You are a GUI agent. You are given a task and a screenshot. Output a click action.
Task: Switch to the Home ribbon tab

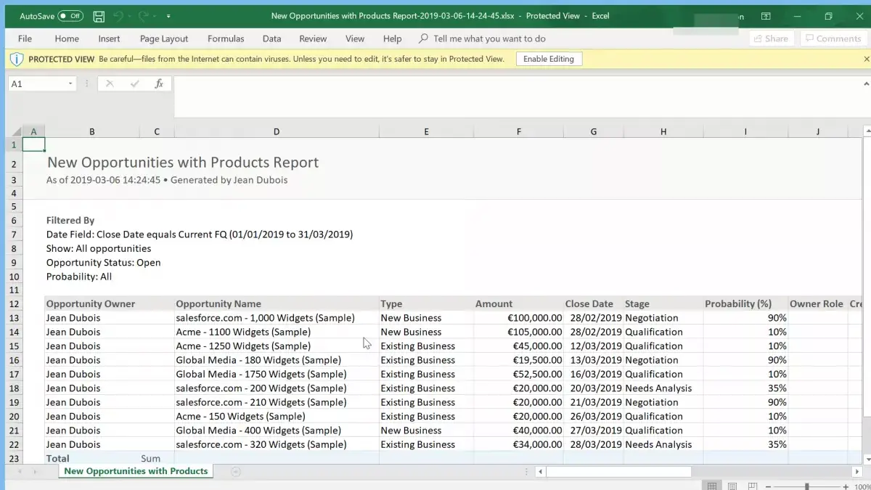67,38
